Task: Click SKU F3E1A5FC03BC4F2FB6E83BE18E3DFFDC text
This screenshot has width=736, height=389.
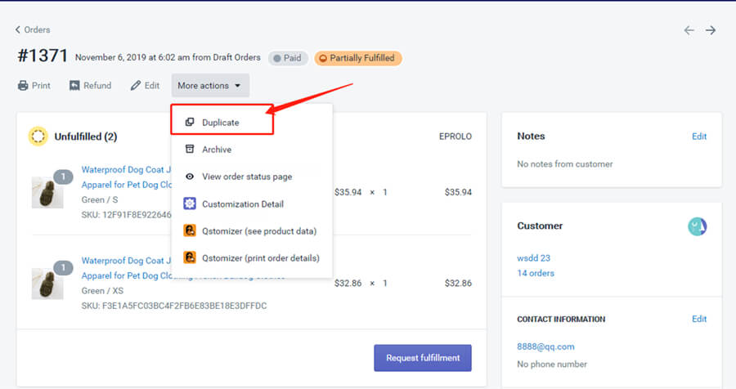Action: point(174,306)
